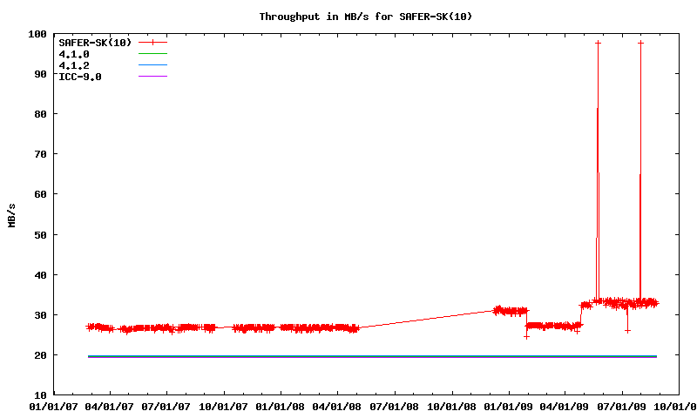Select the 01/01/08 x-axis date label
697x418 pixels.
coord(281,406)
